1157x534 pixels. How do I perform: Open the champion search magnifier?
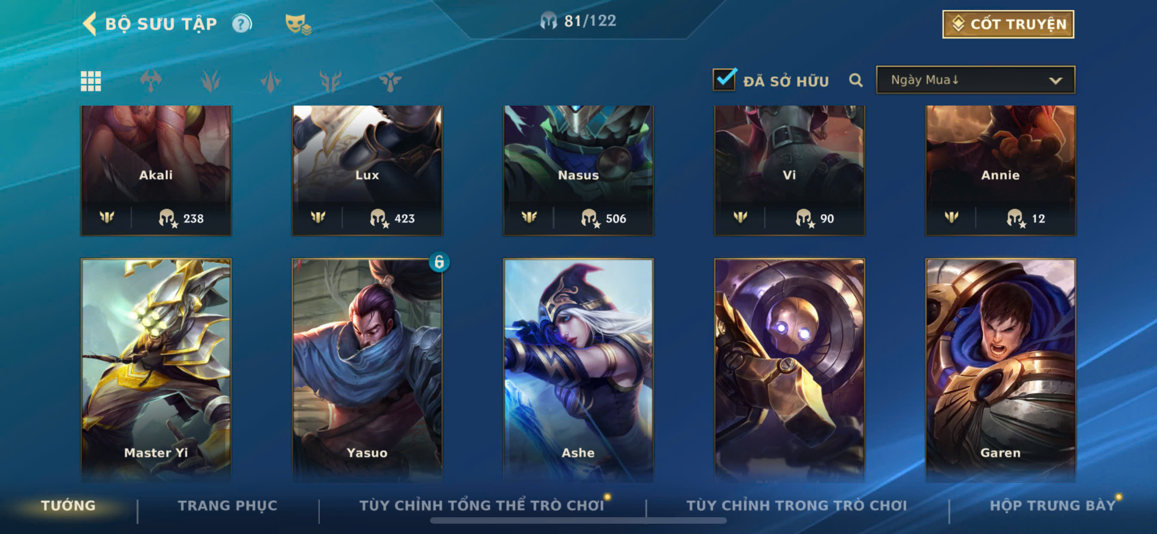pos(856,80)
